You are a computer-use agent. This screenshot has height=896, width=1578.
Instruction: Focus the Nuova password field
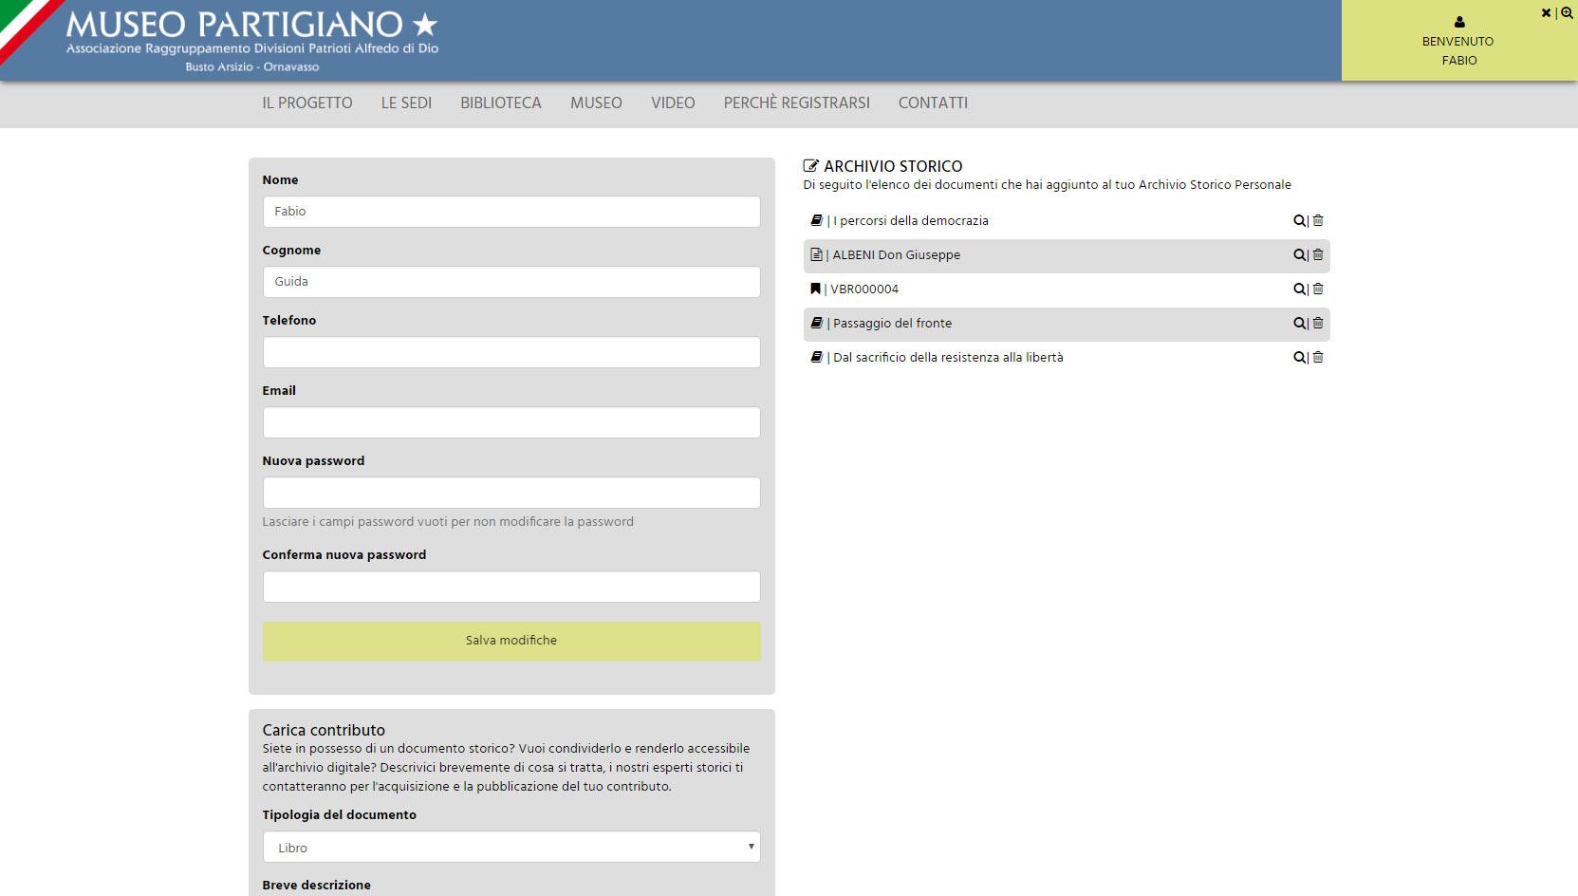tap(511, 493)
